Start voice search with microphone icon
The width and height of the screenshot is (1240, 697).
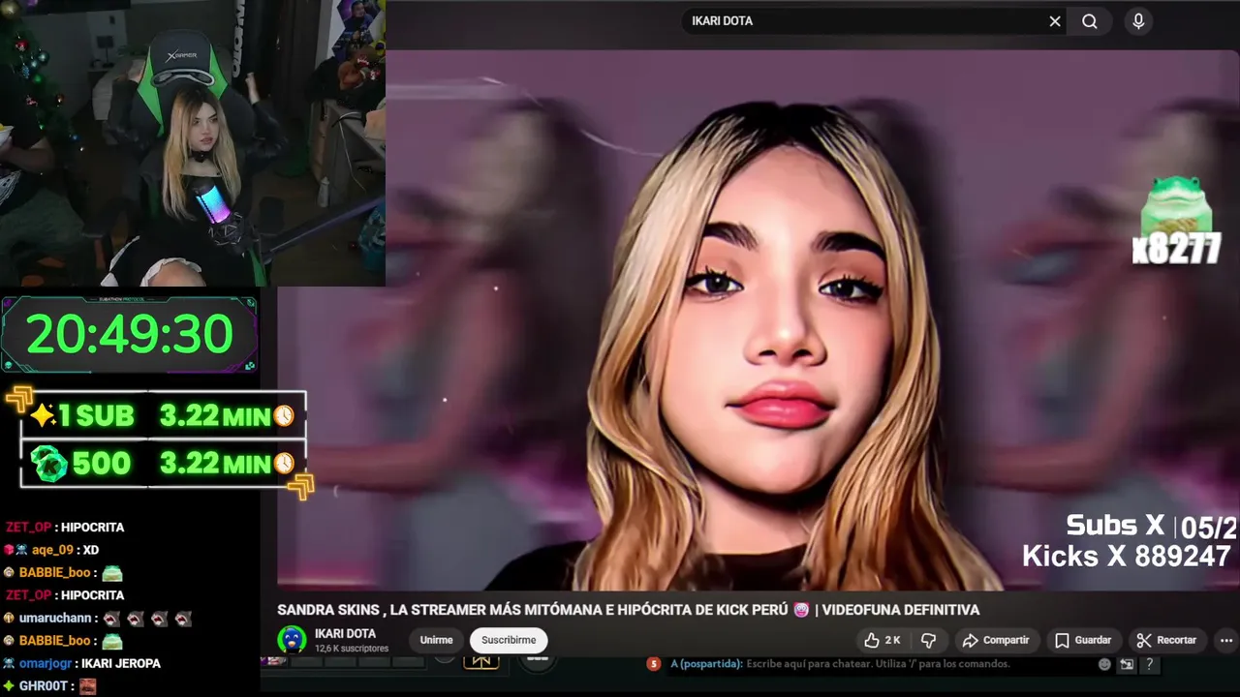point(1138,21)
